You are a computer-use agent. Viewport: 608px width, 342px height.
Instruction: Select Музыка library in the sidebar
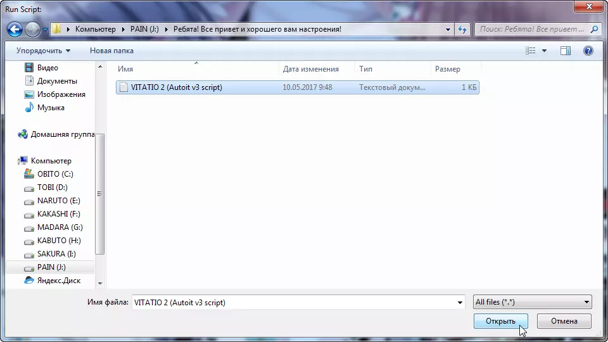click(51, 108)
